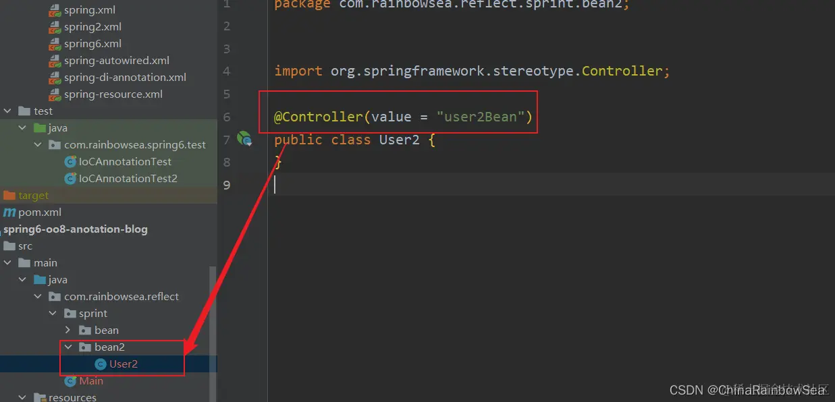This screenshot has width=835, height=402.
Task: Collapse the java folder under test
Action: pyautogui.click(x=23, y=128)
